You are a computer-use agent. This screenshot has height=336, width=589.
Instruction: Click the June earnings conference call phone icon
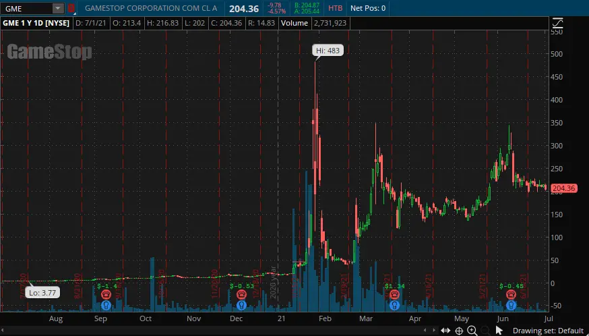point(511,294)
